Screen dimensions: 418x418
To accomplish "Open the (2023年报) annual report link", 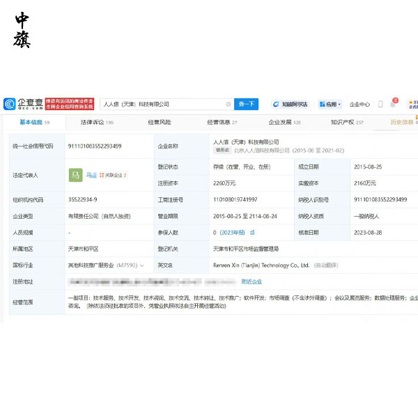I will (x=232, y=233).
